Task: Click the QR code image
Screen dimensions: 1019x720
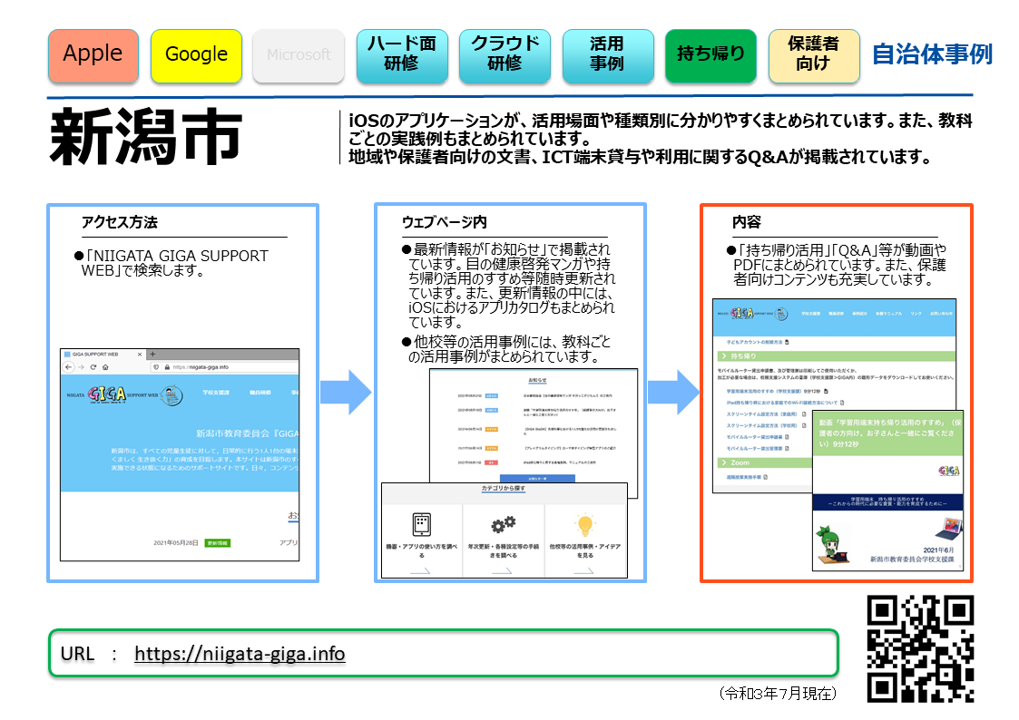Action: 920,648
